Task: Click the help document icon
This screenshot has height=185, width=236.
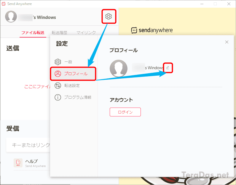Action: (18, 163)
